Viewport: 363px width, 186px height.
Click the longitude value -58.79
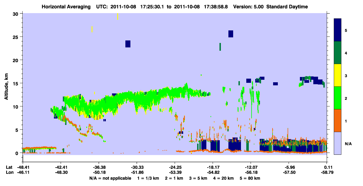pos(327,173)
